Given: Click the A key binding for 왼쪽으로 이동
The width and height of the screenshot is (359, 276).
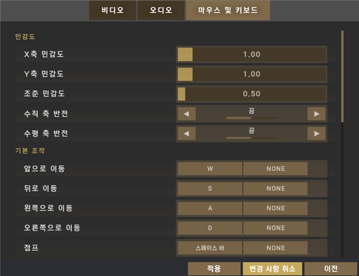Looking at the screenshot, I should [210, 208].
